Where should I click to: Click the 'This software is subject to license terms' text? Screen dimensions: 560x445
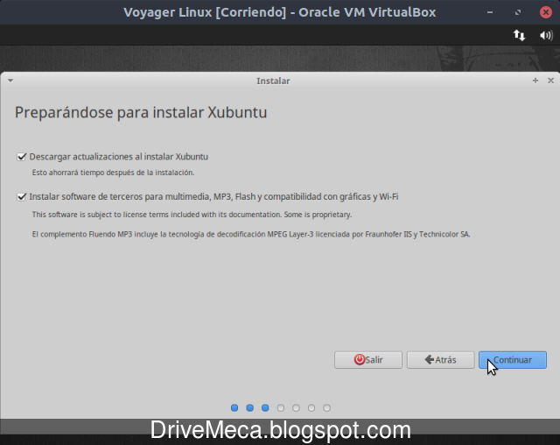click(x=192, y=215)
